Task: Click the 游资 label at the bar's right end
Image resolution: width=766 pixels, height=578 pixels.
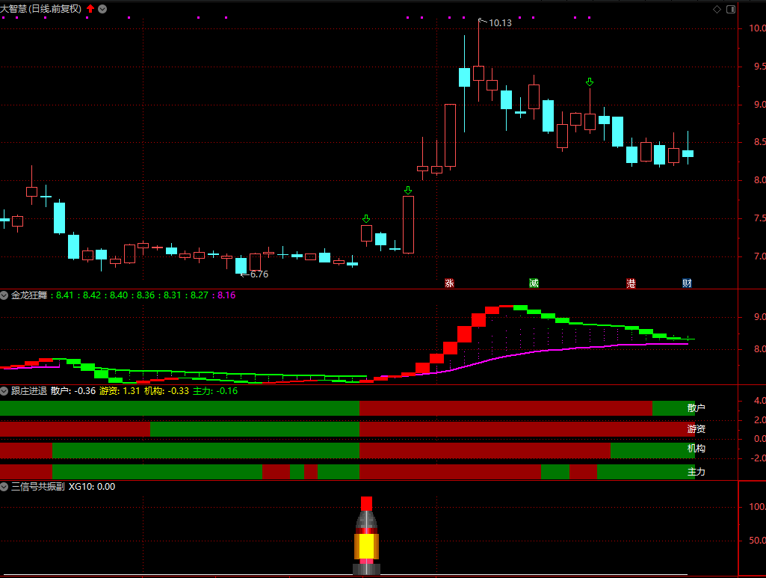Action: pos(696,429)
